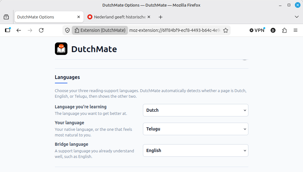Image resolution: width=303 pixels, height=172 pixels.
Task: Click 'The language you want to get better at.' text
Action: click(x=91, y=113)
